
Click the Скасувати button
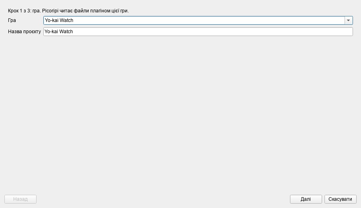point(340,199)
